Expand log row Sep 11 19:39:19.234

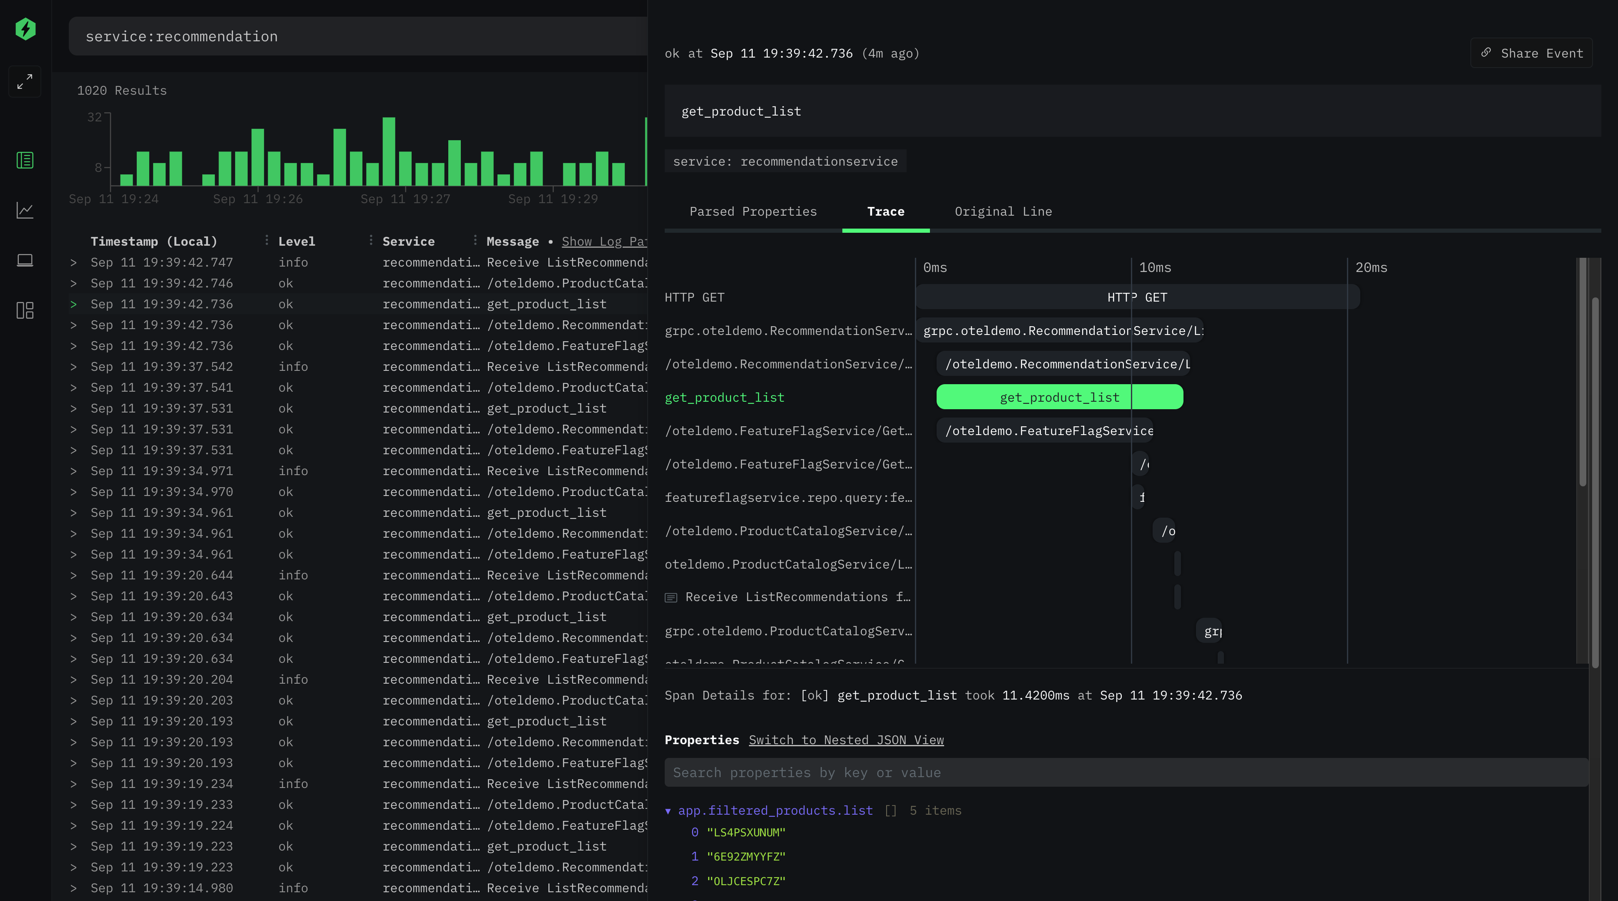pyautogui.click(x=73, y=784)
